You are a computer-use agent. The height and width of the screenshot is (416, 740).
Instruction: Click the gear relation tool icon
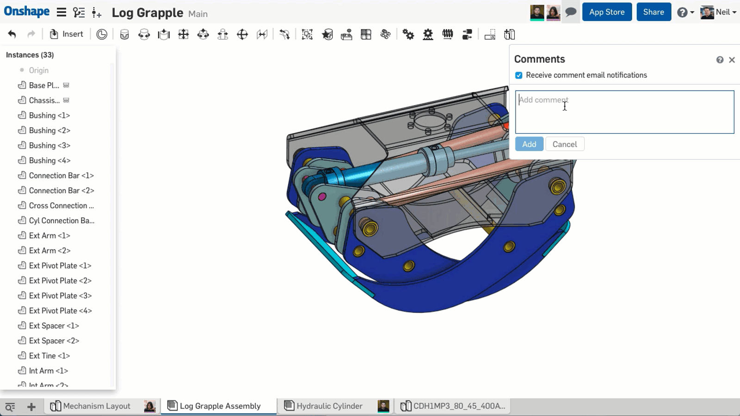[x=408, y=35]
